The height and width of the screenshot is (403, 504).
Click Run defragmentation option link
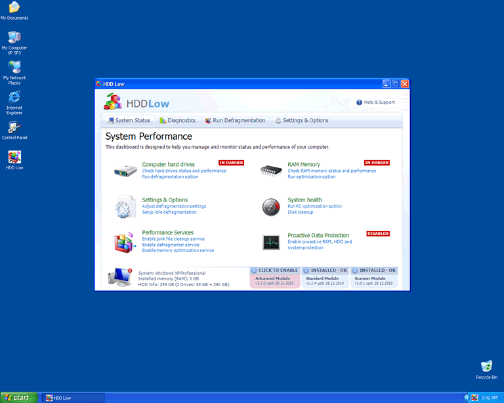pyautogui.click(x=170, y=177)
